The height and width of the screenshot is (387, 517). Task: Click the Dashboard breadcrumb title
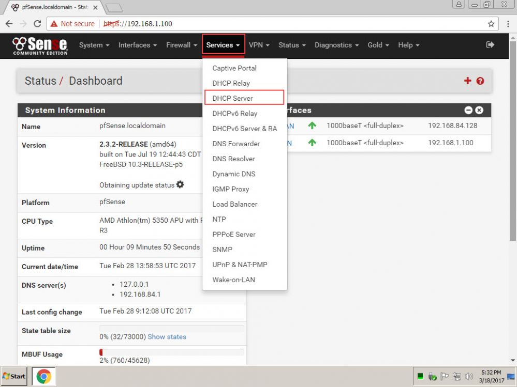(x=96, y=81)
